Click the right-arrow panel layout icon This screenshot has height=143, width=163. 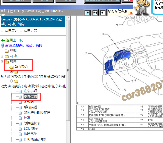pyautogui.click(x=87, y=13)
